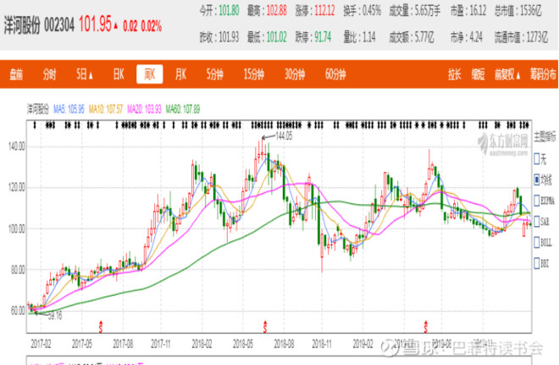Enable the BOLL indicator checkbox
Image resolution: width=559 pixels, height=365 pixels.
[x=537, y=242]
